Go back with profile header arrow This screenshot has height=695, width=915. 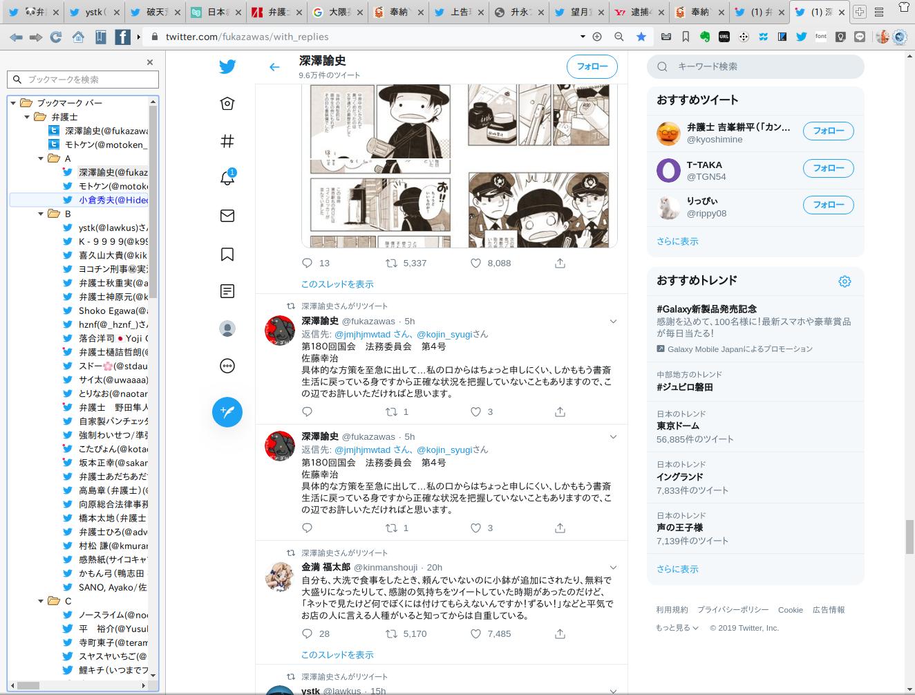click(x=274, y=67)
